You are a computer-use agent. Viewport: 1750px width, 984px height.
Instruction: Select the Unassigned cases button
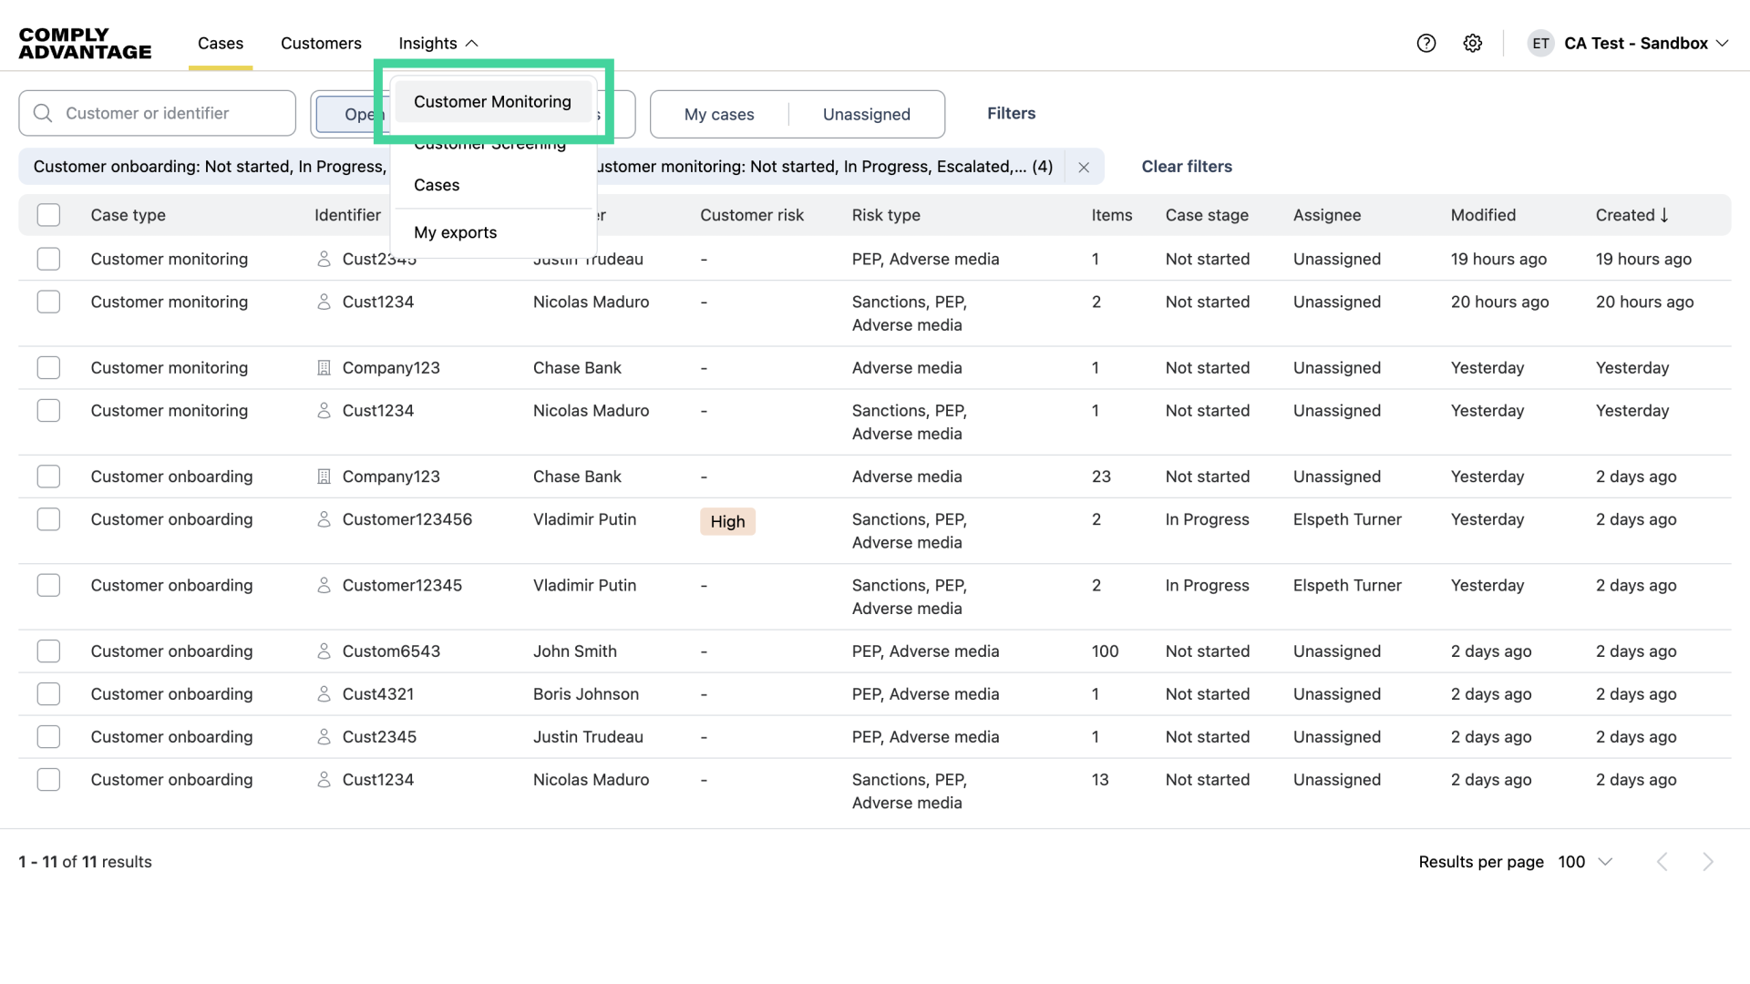pyautogui.click(x=866, y=114)
